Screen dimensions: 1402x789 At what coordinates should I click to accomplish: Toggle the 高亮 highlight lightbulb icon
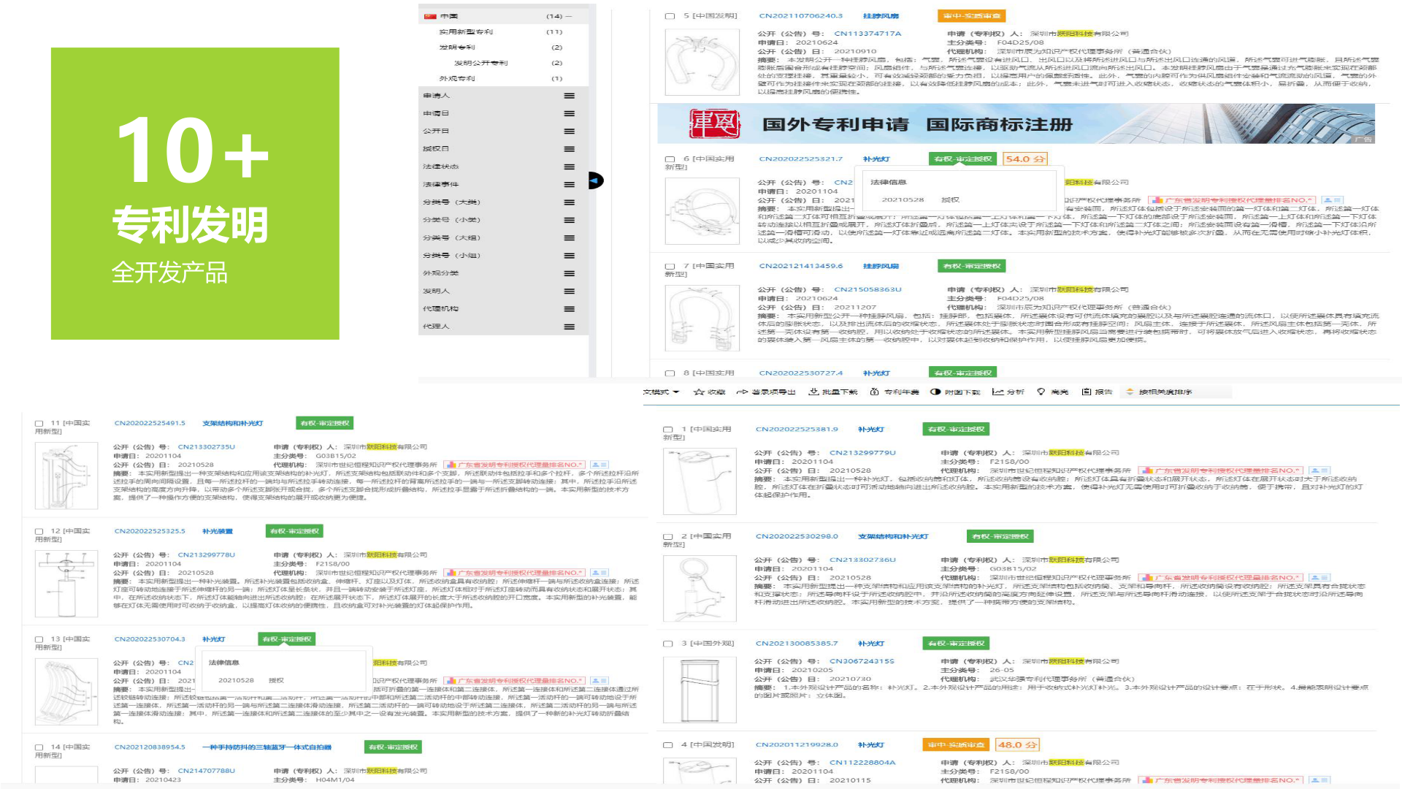tap(1041, 392)
